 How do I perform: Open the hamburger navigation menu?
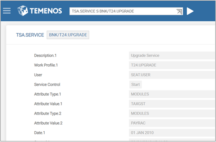[7, 11]
